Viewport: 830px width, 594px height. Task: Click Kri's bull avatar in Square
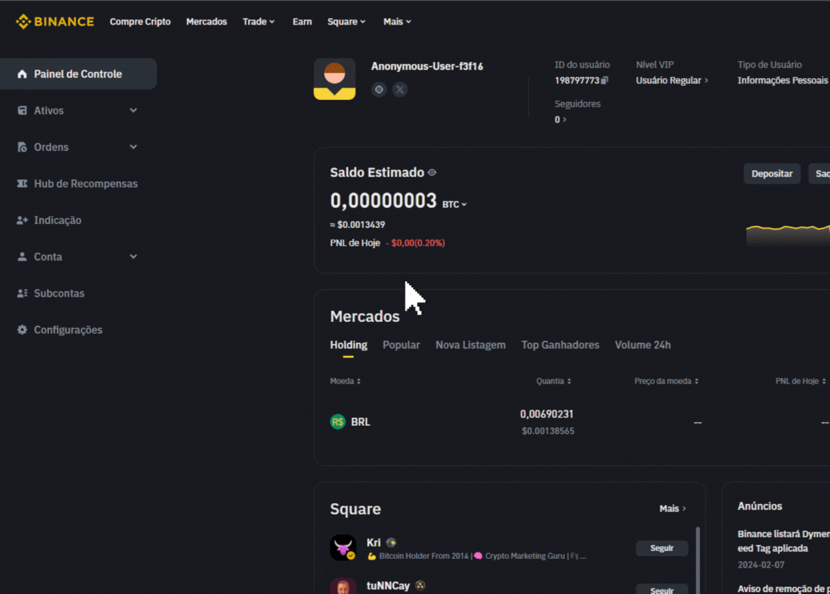343,548
